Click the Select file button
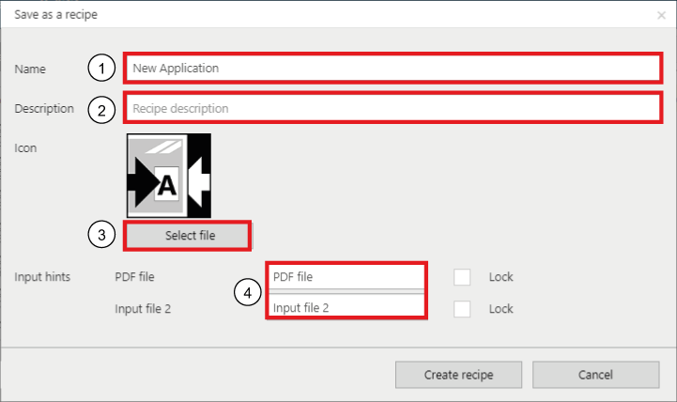The image size is (677, 402). point(188,236)
